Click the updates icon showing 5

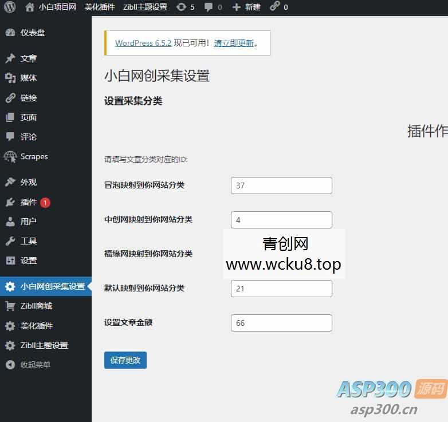click(x=181, y=7)
